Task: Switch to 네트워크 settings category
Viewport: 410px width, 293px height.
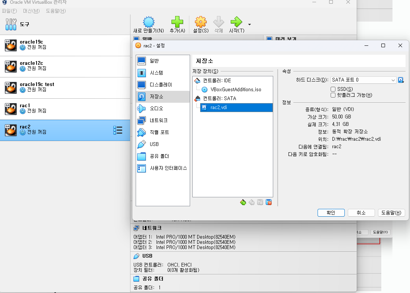Action: (163, 120)
